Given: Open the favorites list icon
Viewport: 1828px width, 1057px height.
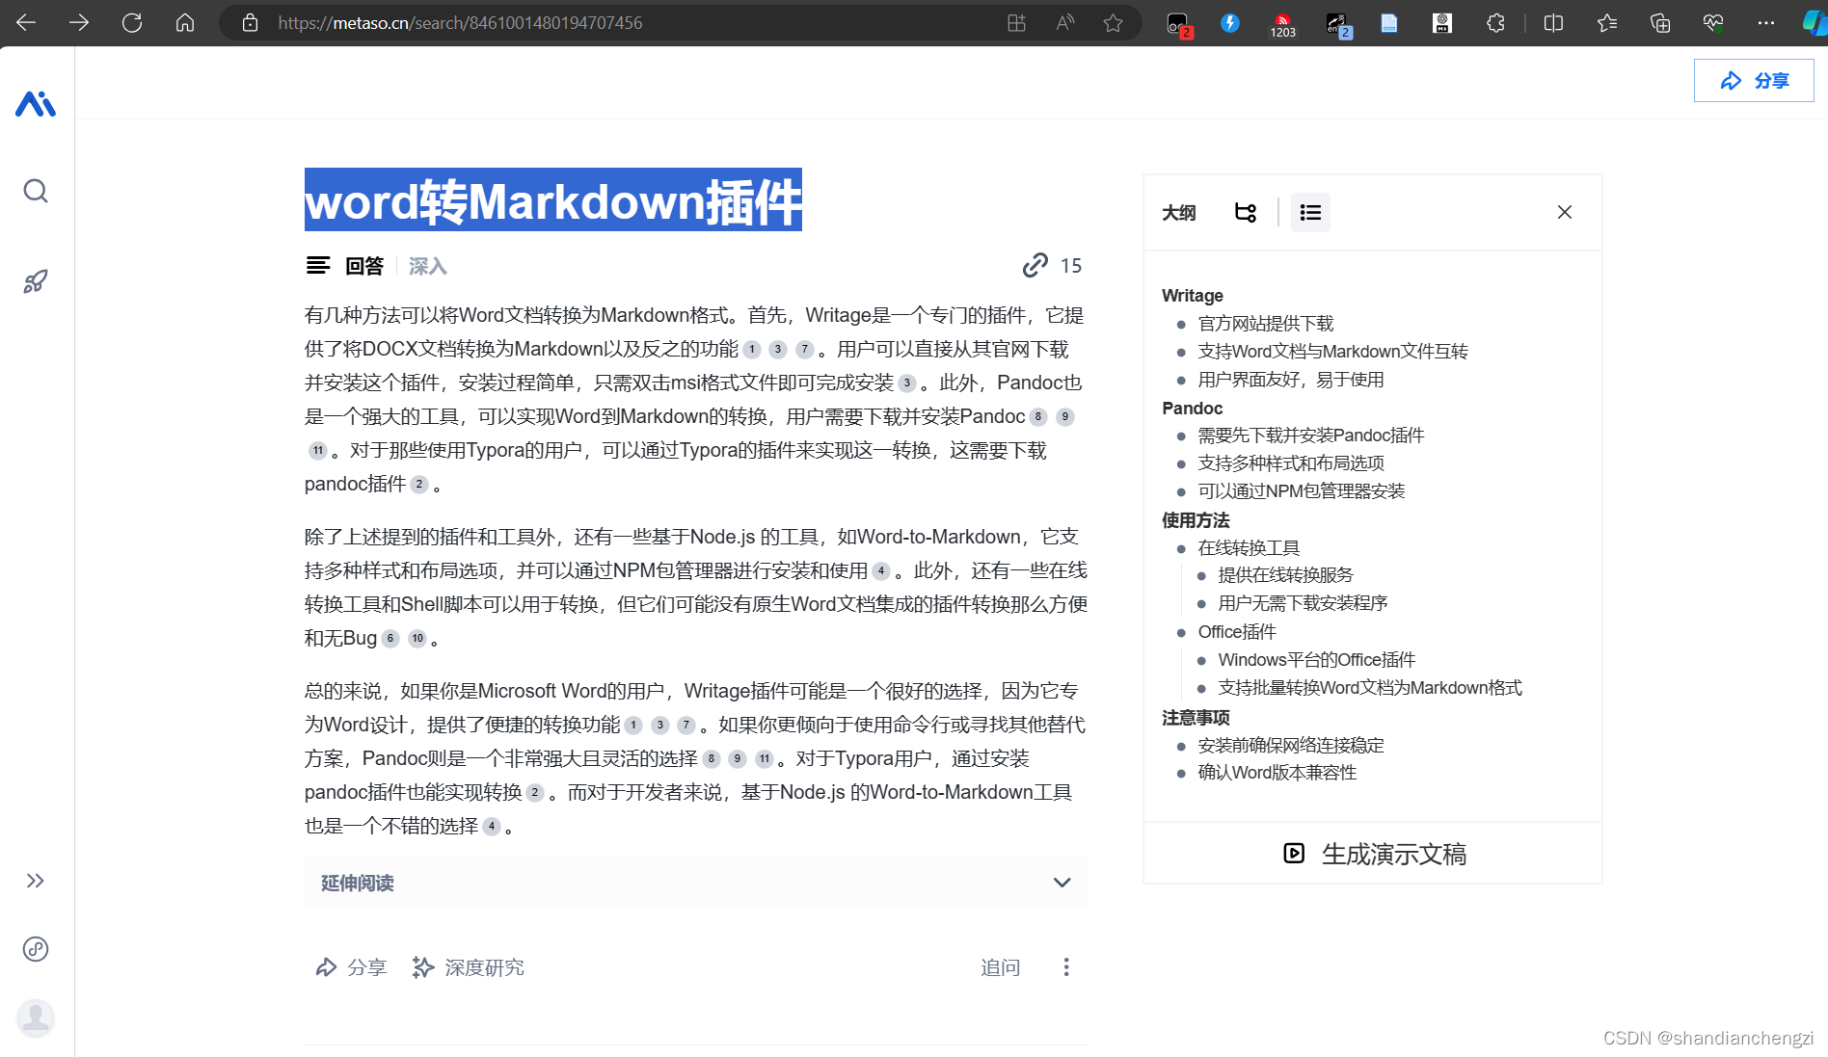Looking at the screenshot, I should [1607, 22].
